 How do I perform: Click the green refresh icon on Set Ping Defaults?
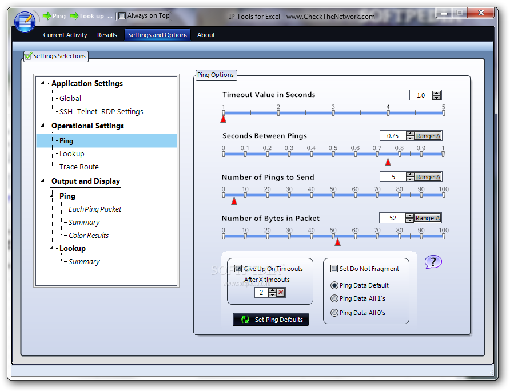click(x=245, y=320)
